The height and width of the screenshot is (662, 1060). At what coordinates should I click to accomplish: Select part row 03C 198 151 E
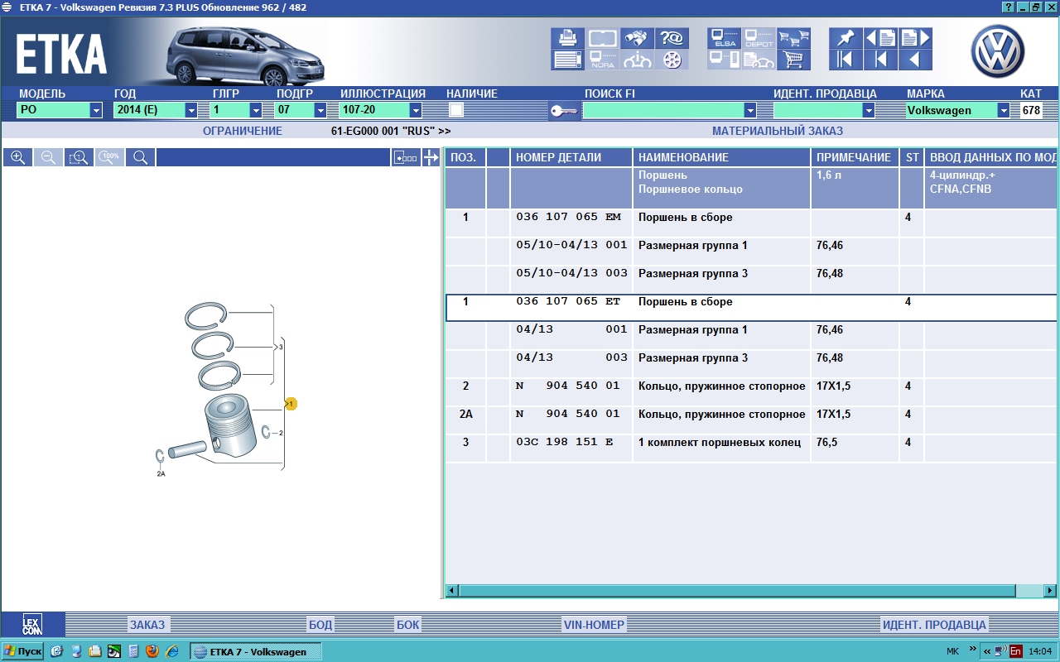(x=564, y=443)
